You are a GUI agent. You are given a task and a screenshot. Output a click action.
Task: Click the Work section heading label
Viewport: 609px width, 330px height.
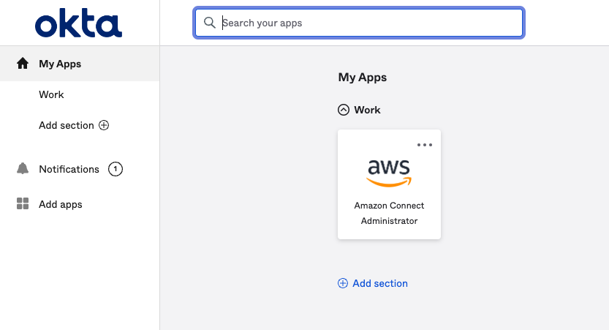pyautogui.click(x=367, y=110)
